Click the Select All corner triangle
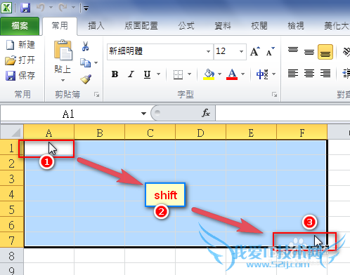The height and width of the screenshot is (275, 350). click(x=12, y=132)
